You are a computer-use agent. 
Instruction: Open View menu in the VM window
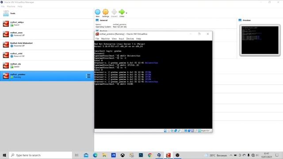114,39
